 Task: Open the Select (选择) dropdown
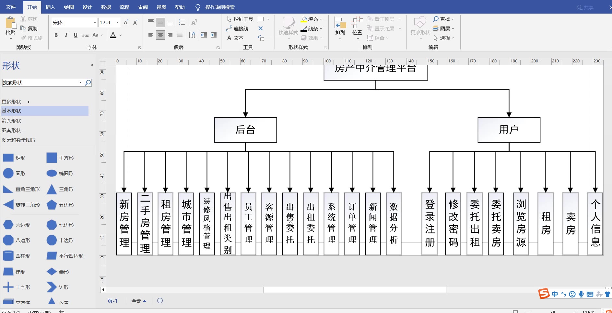click(x=443, y=38)
